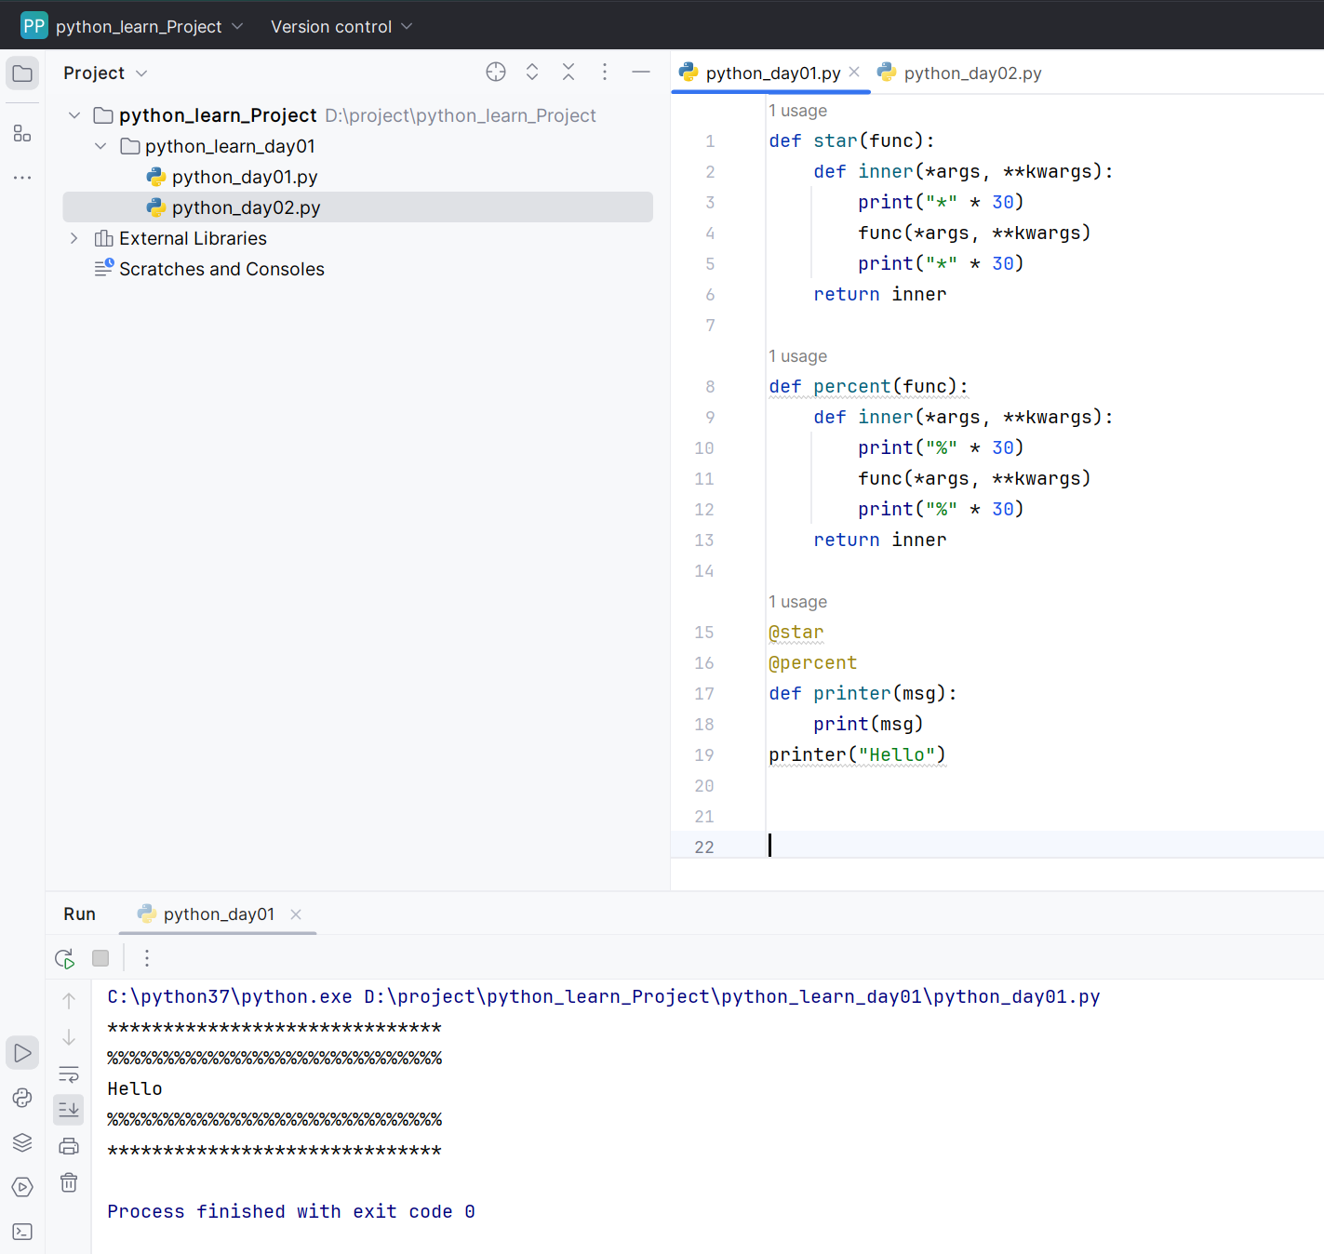Open the Structure tool window icon

pos(22,133)
